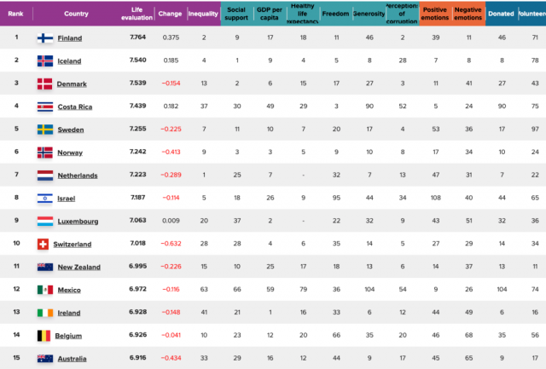546x369 pixels.
Task: Click the Mexico flag icon
Action: click(x=45, y=291)
